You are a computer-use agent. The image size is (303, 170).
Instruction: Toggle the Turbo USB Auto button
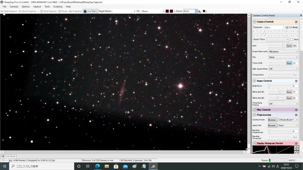coord(289,63)
